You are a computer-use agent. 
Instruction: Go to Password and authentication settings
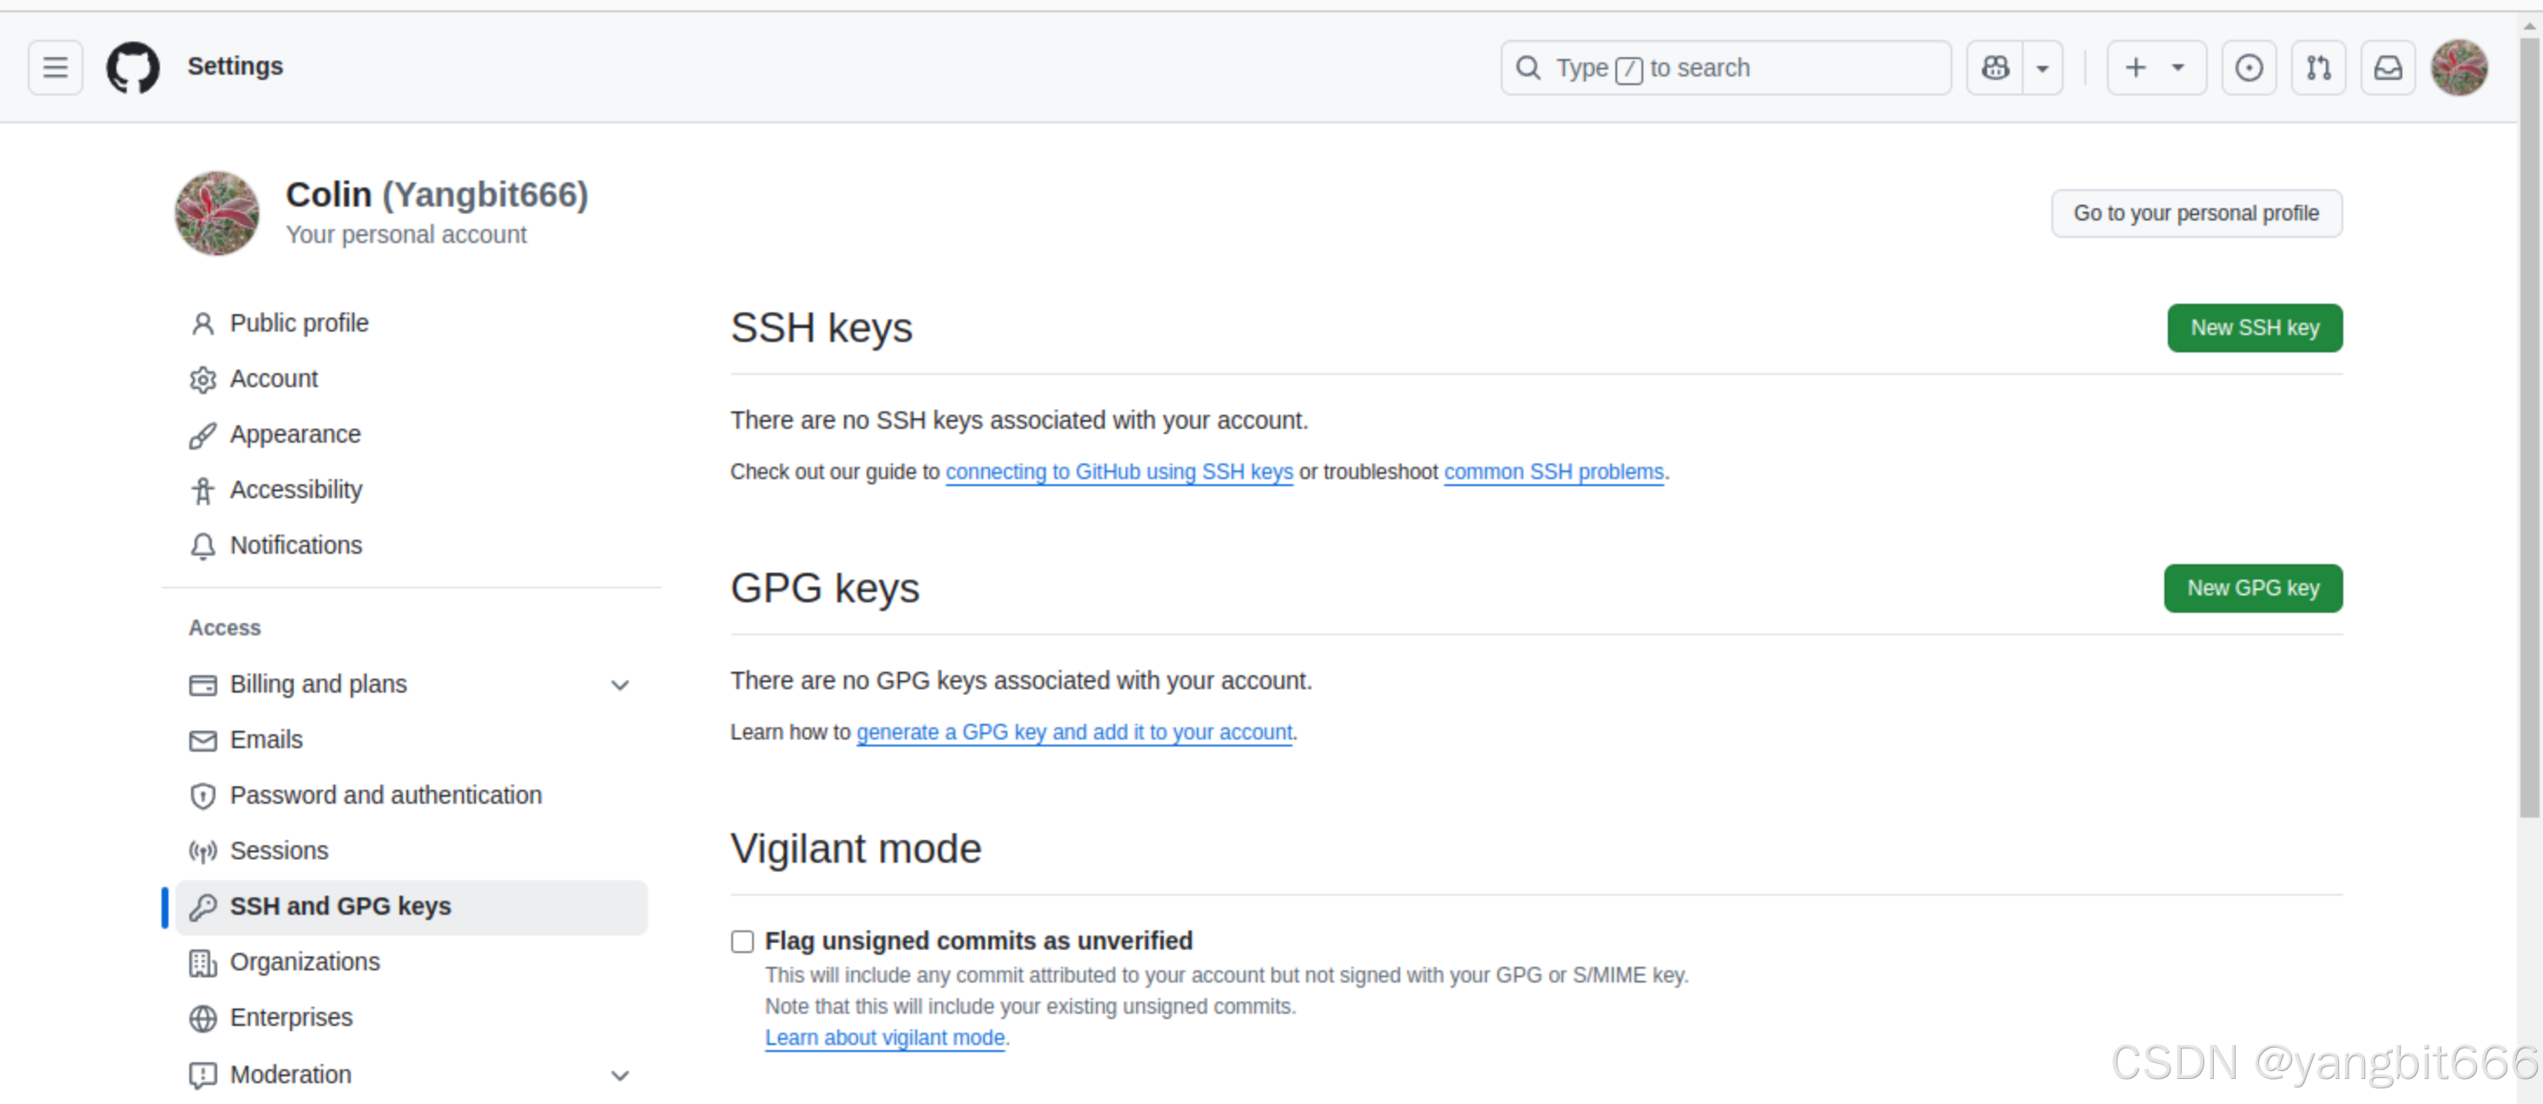(385, 795)
